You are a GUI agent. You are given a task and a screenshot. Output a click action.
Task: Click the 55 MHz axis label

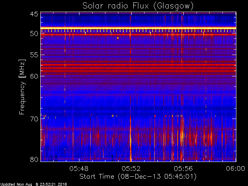click(34, 55)
